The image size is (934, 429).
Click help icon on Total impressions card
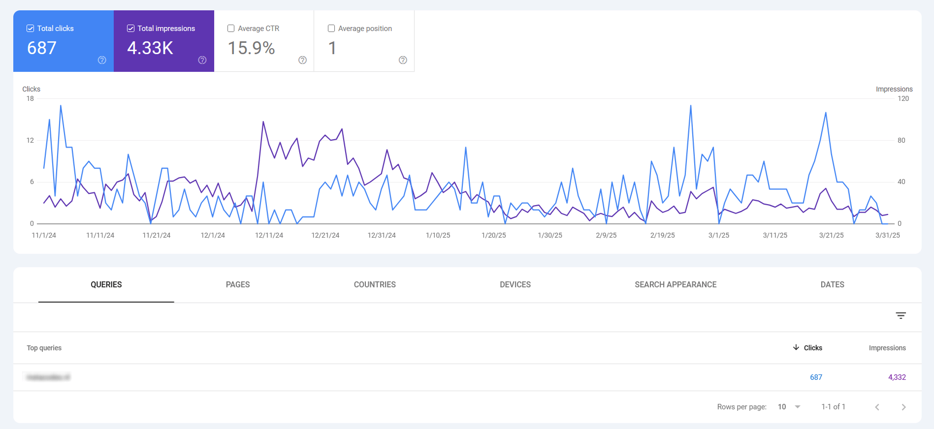point(202,60)
